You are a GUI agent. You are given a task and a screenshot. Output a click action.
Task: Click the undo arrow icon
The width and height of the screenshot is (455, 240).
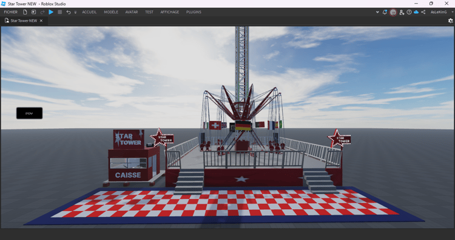[x=69, y=12]
